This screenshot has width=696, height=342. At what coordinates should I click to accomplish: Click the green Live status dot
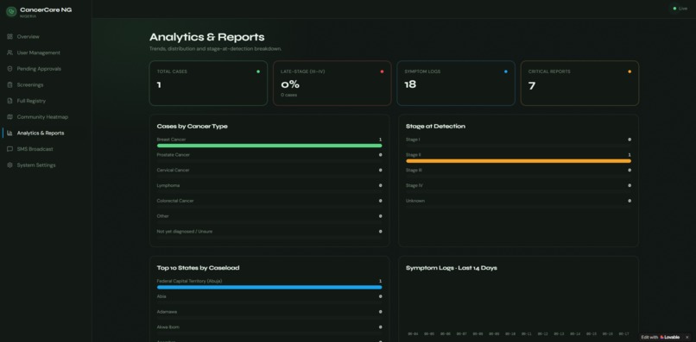[x=674, y=9]
